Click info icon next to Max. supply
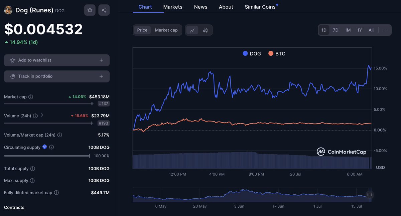Viewport: 401px width, 216px height. tap(32, 181)
